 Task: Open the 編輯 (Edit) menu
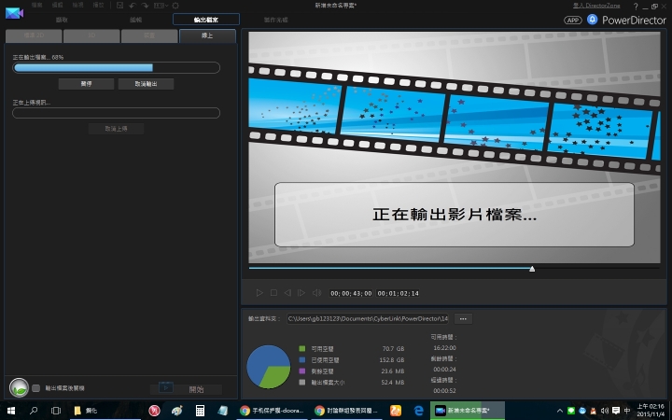57,6
